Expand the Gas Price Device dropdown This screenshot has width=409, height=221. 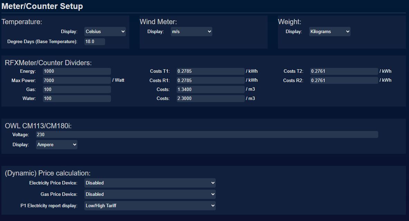pyautogui.click(x=150, y=194)
